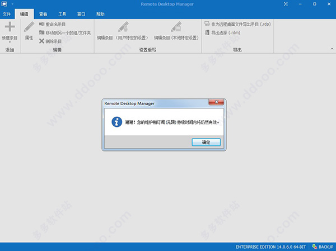Click the 移动到另一个的组/文件夹 label
336x251 pixels.
pyautogui.click(x=68, y=33)
